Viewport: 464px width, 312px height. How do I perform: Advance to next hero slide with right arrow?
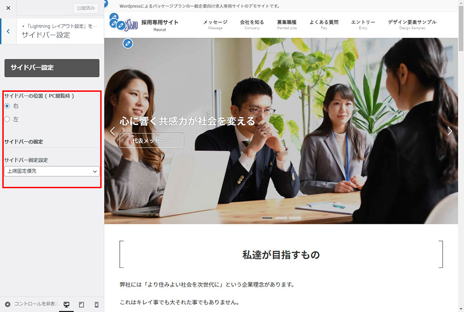click(449, 131)
